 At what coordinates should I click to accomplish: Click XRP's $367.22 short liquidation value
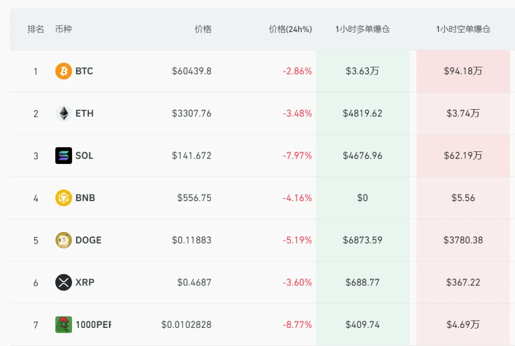click(x=463, y=282)
